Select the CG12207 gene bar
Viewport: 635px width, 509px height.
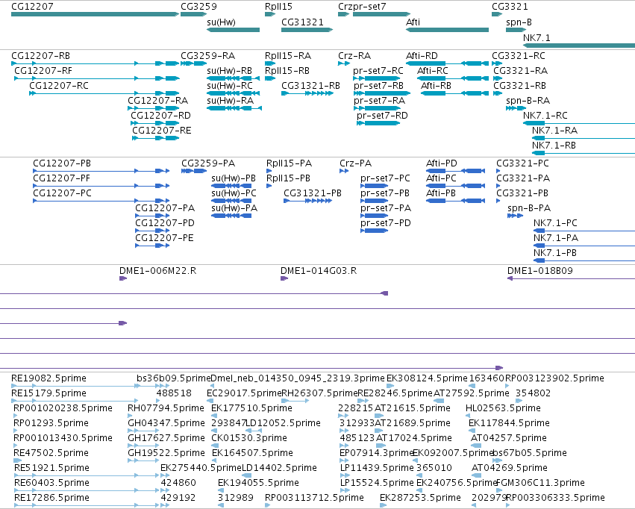click(95, 14)
